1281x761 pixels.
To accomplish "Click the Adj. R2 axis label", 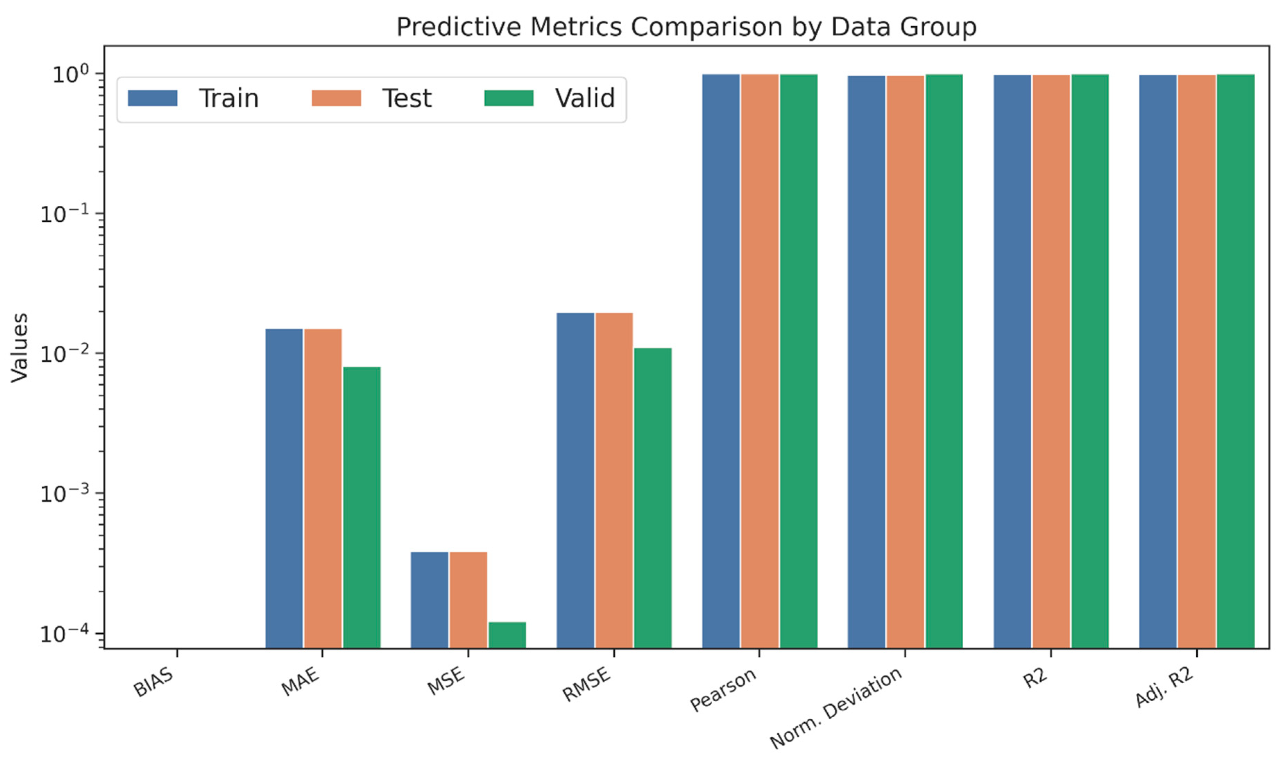I will [x=1163, y=688].
